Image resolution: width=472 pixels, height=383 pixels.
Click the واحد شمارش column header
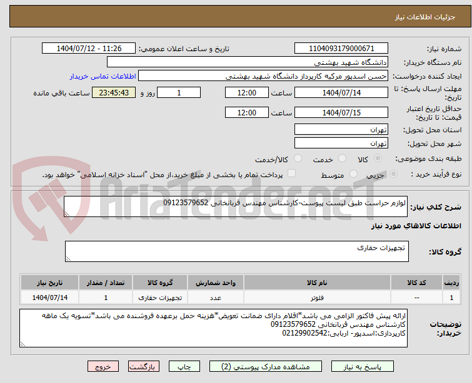point(216,283)
